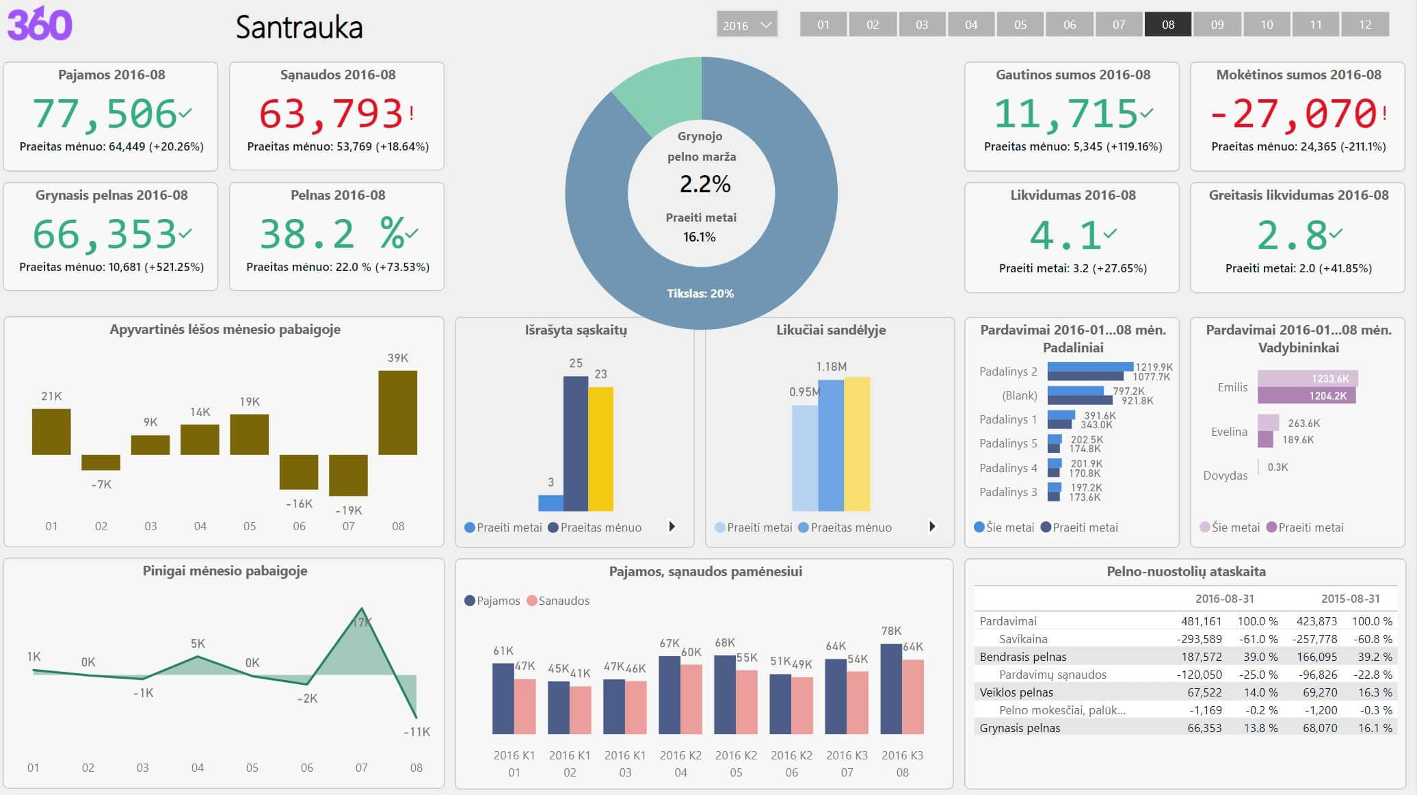Viewport: 1417px width, 795px height.
Task: Click chevron arrow of year selector
Action: point(767,25)
